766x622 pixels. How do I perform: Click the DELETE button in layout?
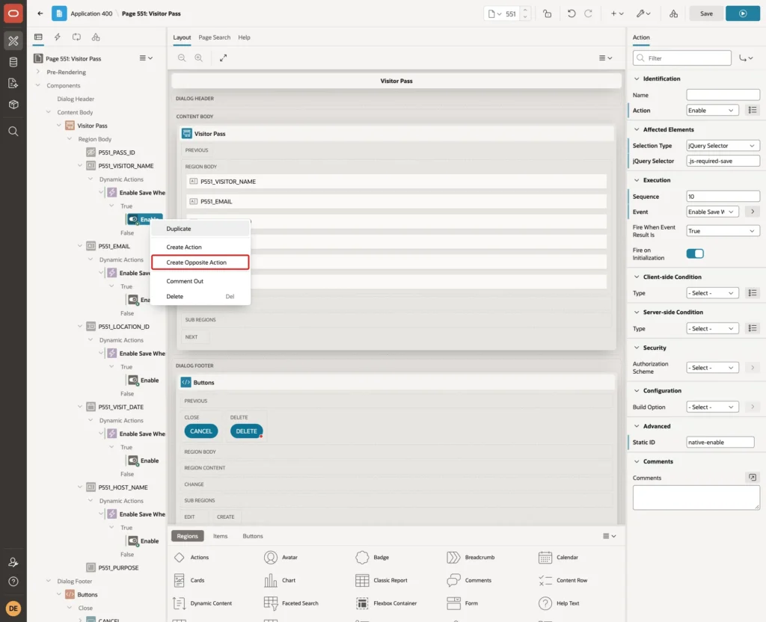click(246, 431)
